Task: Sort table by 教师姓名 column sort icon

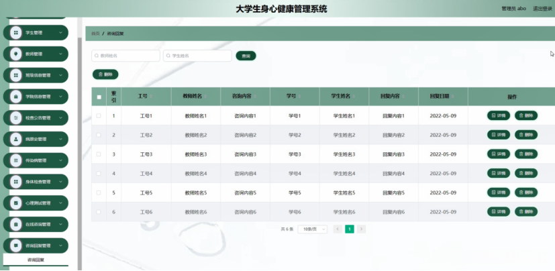Action: 205,96
